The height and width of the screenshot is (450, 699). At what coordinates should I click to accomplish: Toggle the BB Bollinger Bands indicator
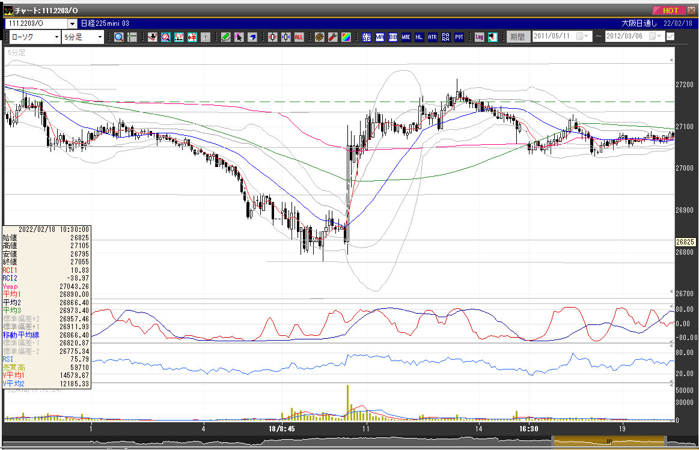point(392,37)
